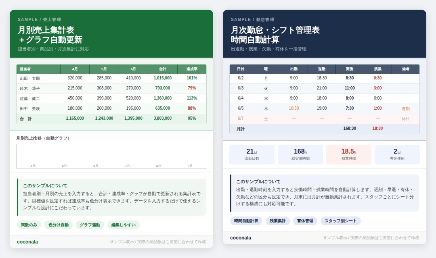The width and height of the screenshot is (436, 258).
Task: Select the 実働 column header
Action: 350,69
